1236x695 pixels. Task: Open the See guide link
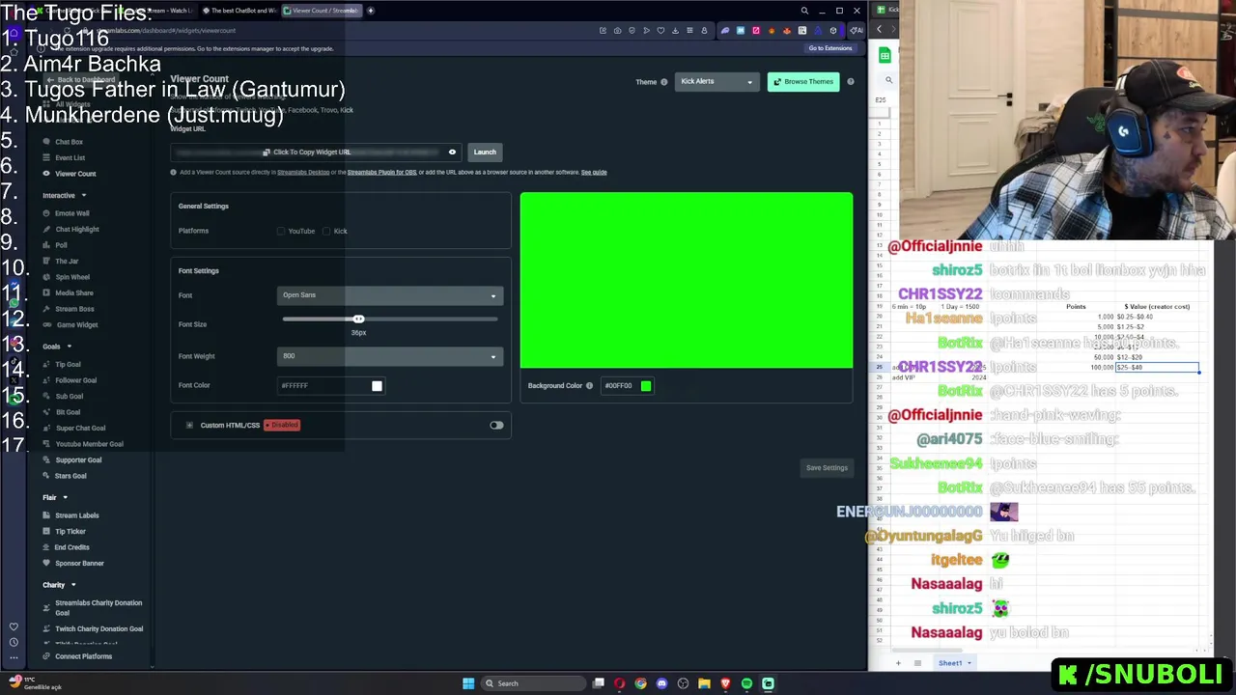point(594,173)
